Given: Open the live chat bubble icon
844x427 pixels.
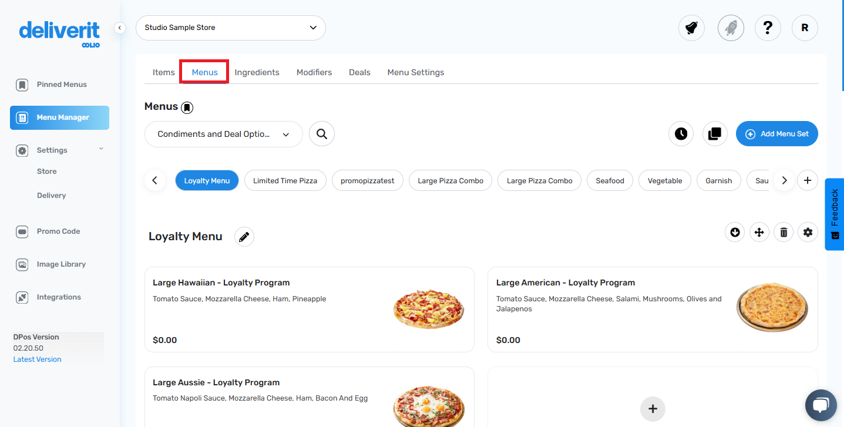Looking at the screenshot, I should point(821,405).
